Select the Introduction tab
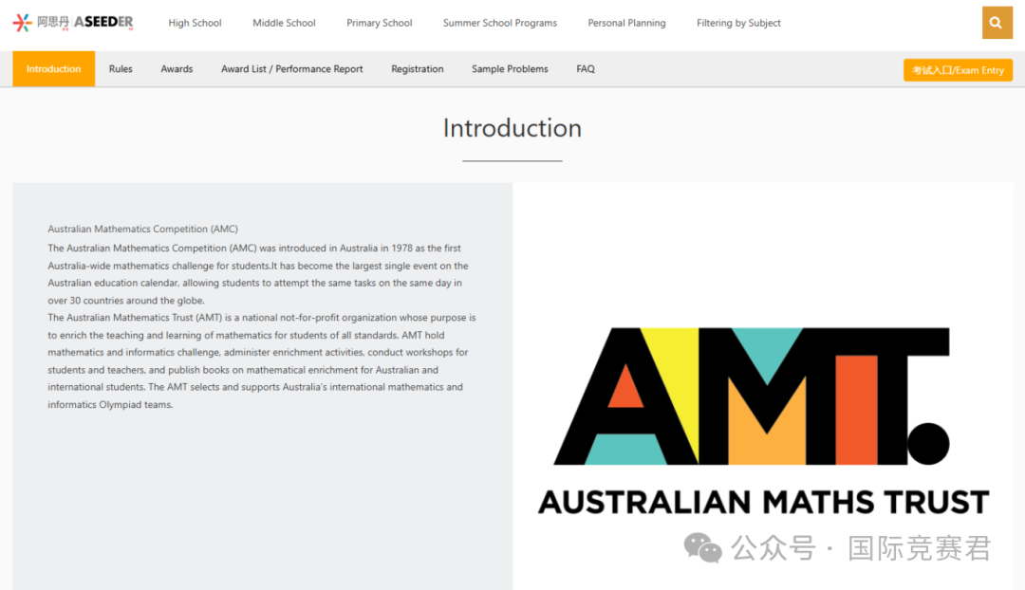The width and height of the screenshot is (1025, 590). click(x=53, y=68)
